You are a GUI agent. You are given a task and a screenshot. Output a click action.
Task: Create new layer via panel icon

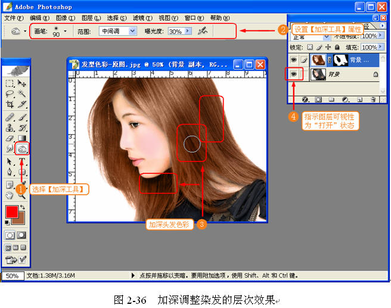(x=359, y=99)
